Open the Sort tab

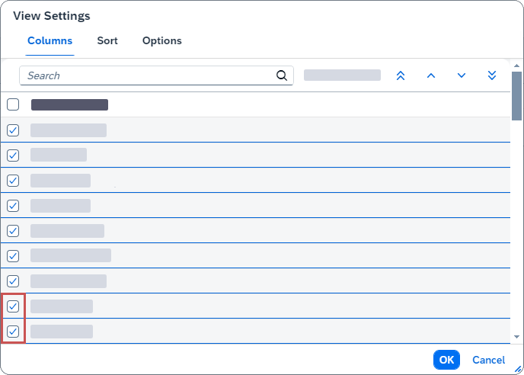click(x=107, y=40)
